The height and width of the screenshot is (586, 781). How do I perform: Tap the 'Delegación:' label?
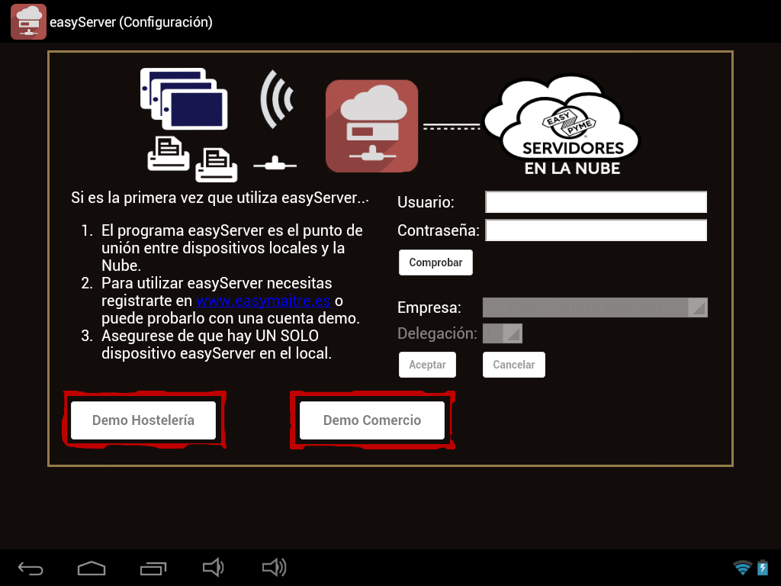click(437, 333)
